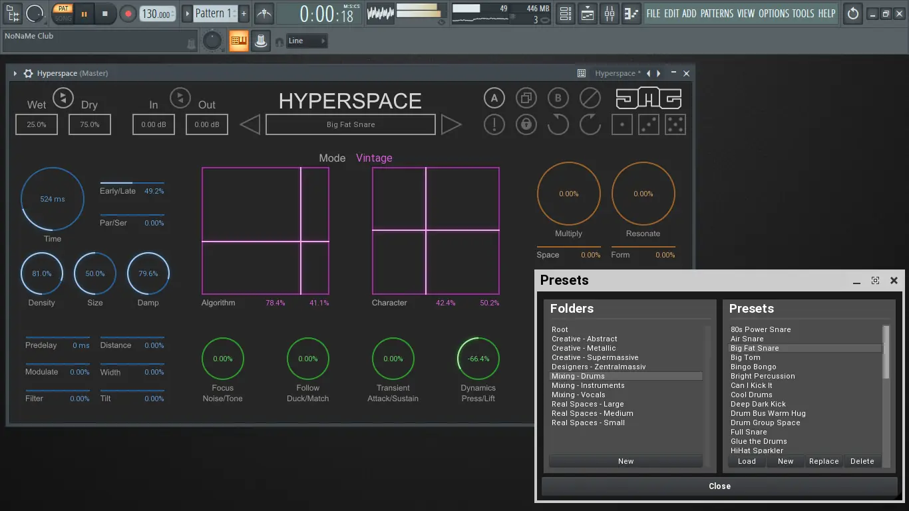Click the Dynamics Press/Lift knob
This screenshot has width=909, height=511.
[x=478, y=359]
